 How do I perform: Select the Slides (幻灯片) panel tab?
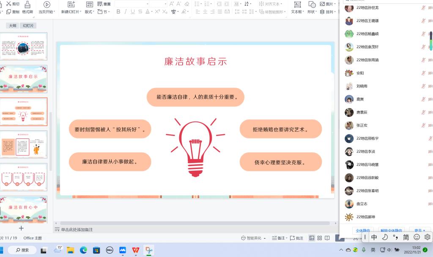[x=29, y=26]
